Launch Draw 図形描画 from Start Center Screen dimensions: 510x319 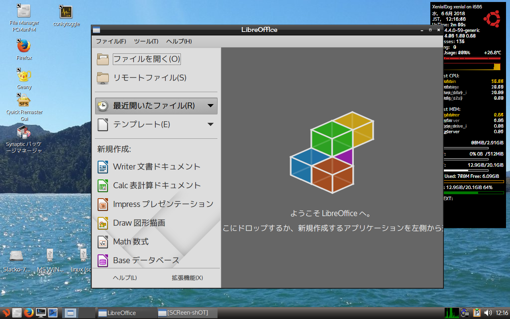[x=131, y=223]
